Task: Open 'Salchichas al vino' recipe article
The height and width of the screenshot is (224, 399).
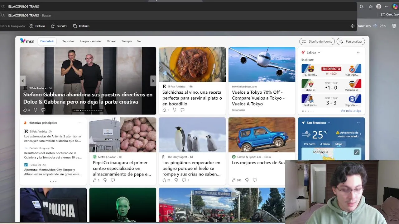Action: (x=192, y=98)
